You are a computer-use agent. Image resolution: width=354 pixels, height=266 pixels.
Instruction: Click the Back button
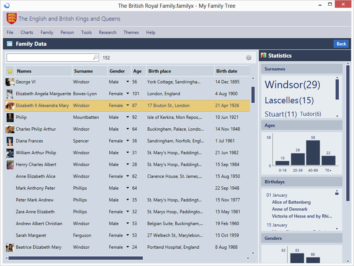341,44
